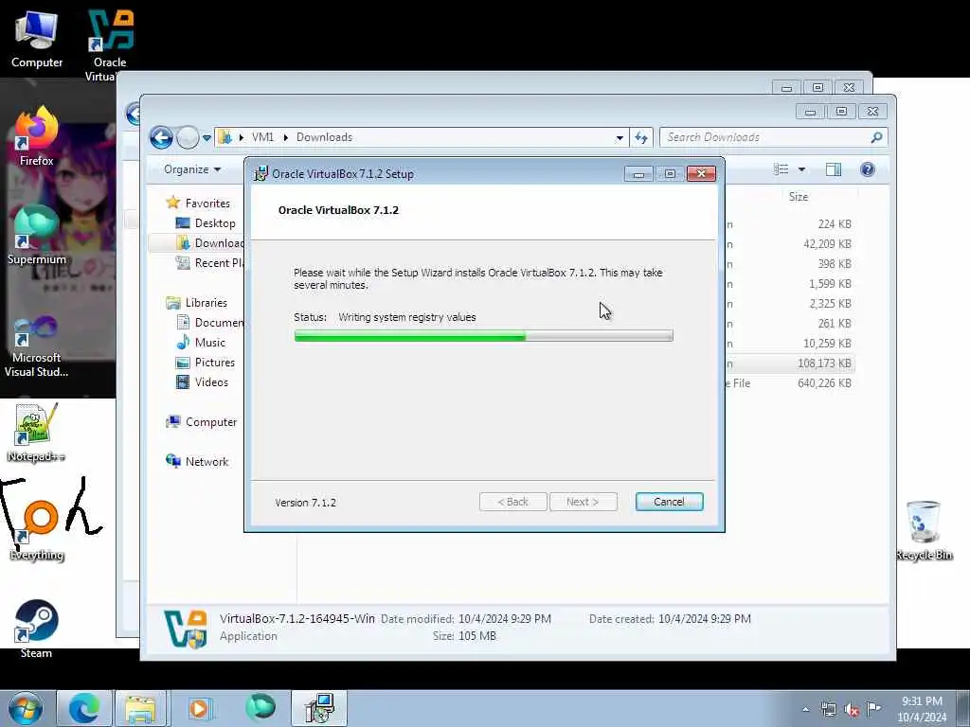The height and width of the screenshot is (727, 970).
Task: Click the disabled Next button in installer
Action: (x=583, y=502)
